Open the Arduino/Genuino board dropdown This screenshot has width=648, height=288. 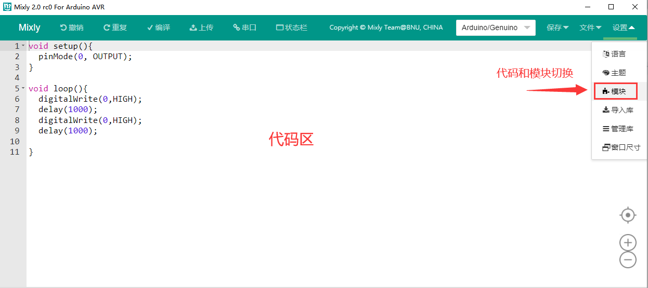pyautogui.click(x=496, y=28)
